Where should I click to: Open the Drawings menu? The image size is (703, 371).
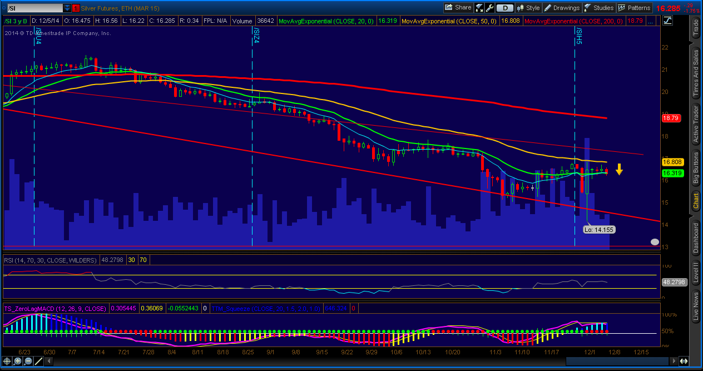click(x=562, y=8)
